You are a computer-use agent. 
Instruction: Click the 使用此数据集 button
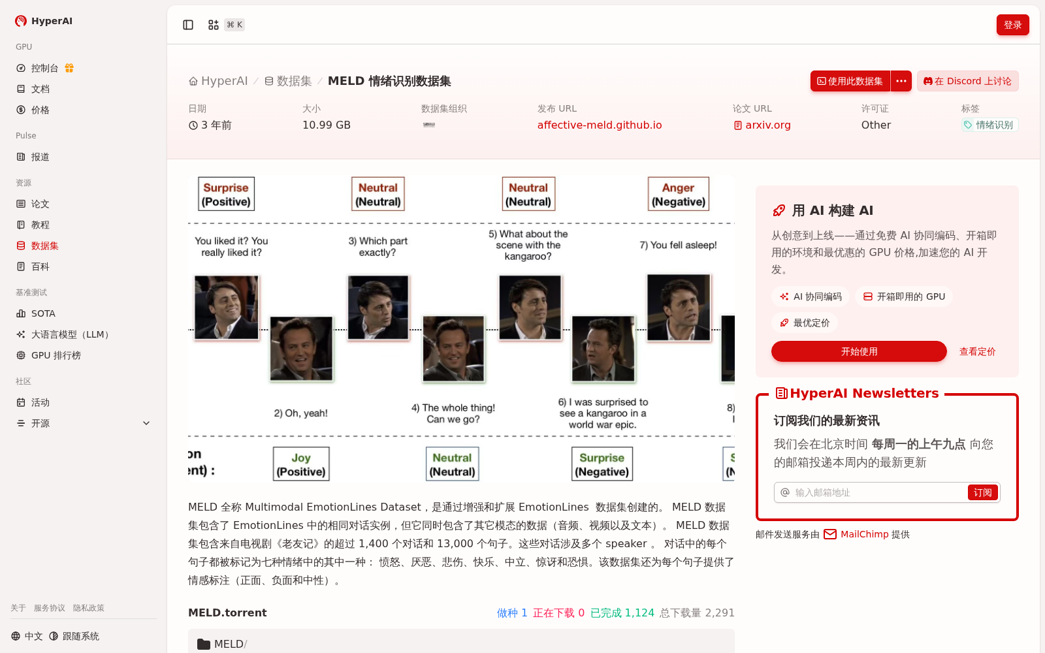point(850,81)
